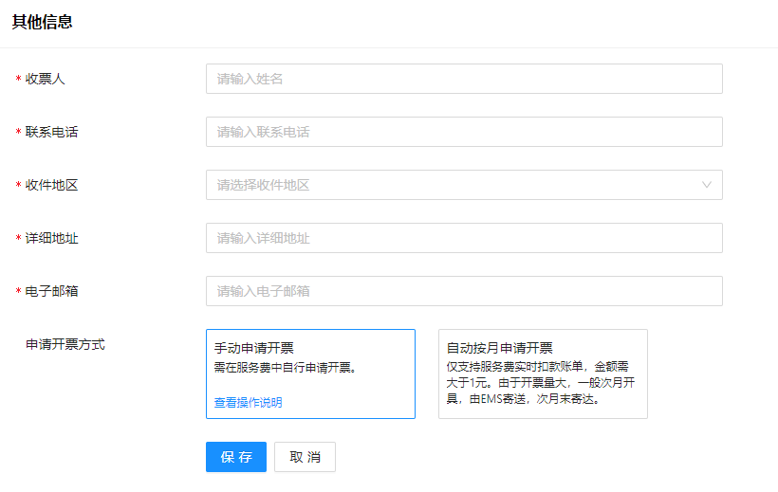Click the EMS delivery description in auto-invoice card
The height and width of the screenshot is (492, 778).
coord(542,399)
